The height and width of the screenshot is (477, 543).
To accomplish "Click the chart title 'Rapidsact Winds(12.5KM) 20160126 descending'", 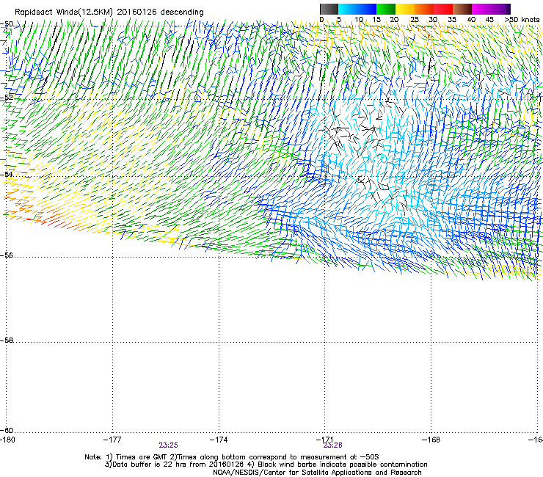I will [x=109, y=12].
